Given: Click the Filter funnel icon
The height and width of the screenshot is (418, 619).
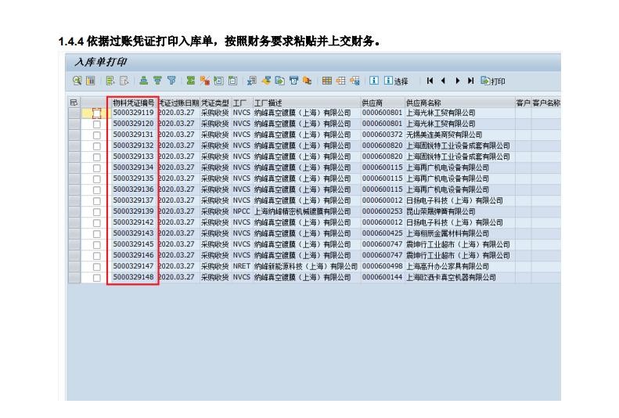Looking at the screenshot, I should (171, 81).
